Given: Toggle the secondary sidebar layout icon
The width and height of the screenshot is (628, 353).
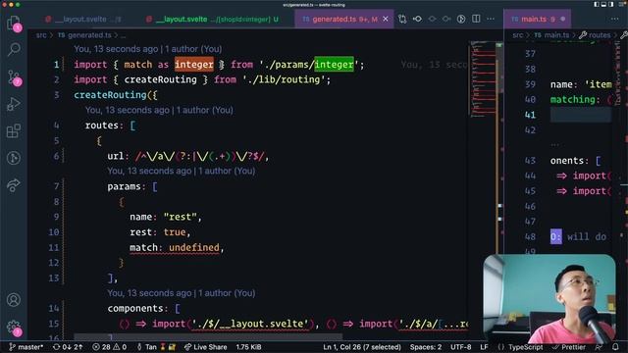Looking at the screenshot, I should 610,4.
